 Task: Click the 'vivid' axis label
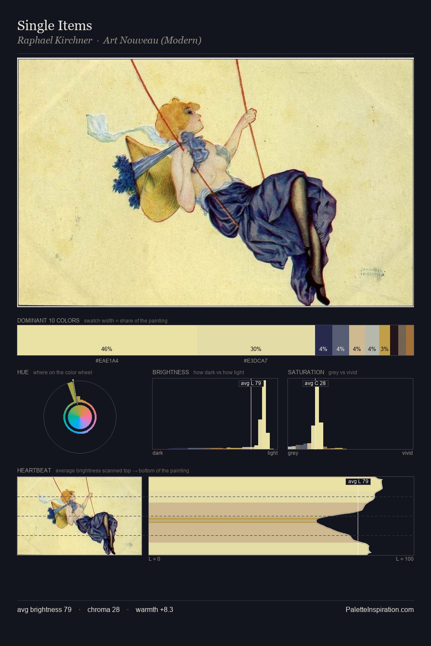[407, 453]
